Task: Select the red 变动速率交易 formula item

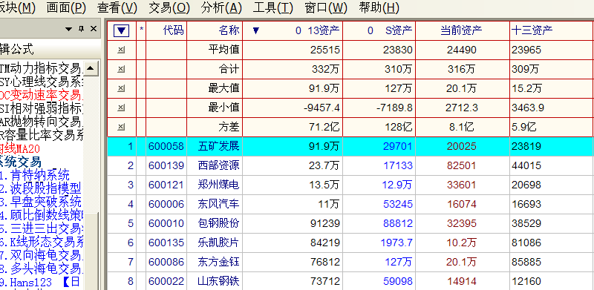Action: [x=42, y=95]
